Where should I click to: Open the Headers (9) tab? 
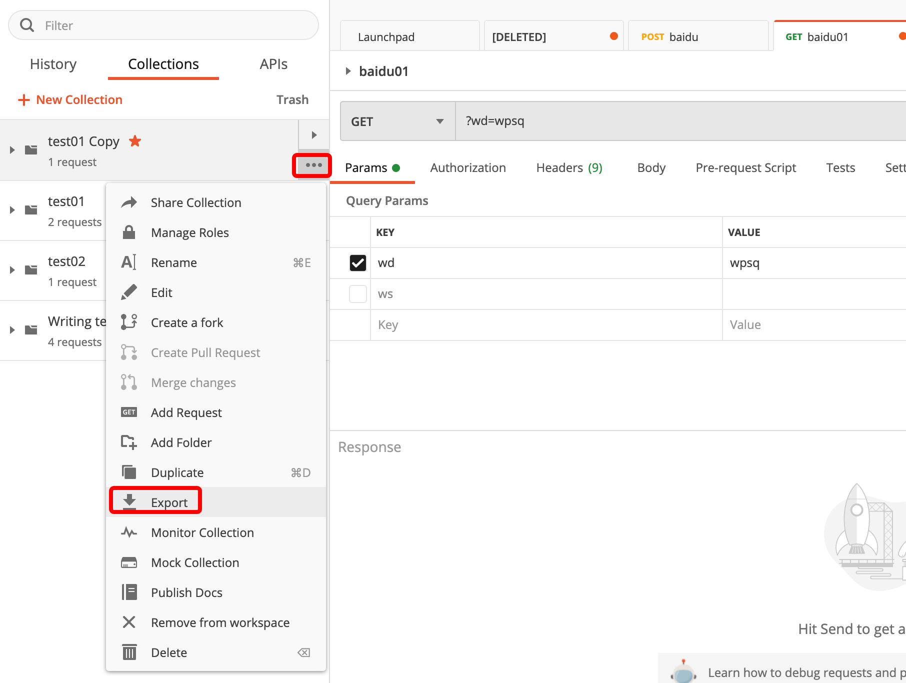[569, 168]
